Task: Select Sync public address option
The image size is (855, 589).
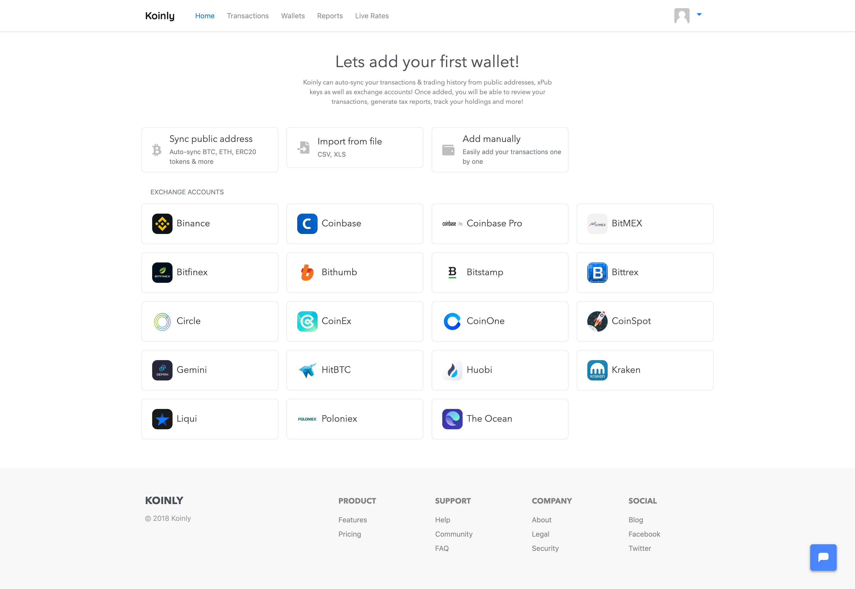Action: (210, 150)
